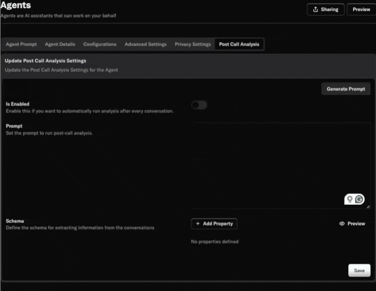Save the post call analysis settings
376x291 pixels.
coord(359,270)
